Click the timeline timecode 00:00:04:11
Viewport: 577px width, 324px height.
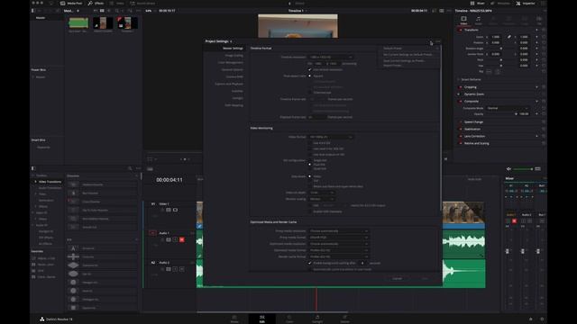pyautogui.click(x=169, y=180)
